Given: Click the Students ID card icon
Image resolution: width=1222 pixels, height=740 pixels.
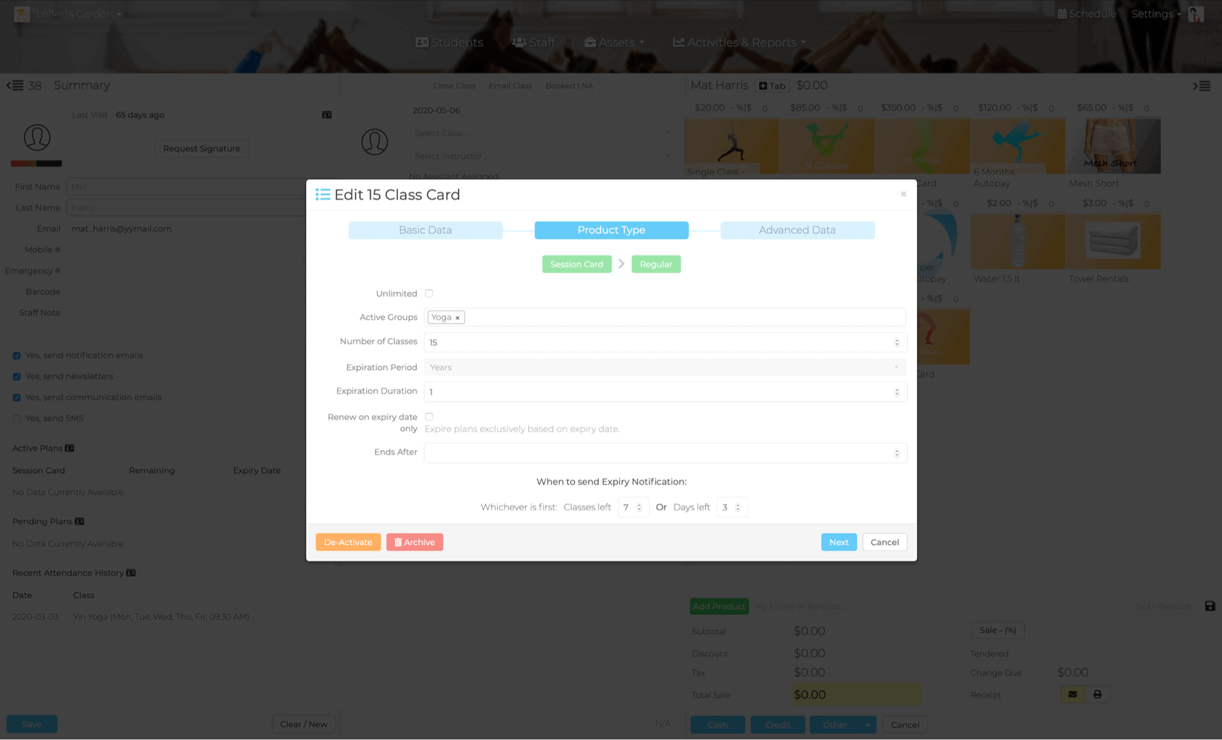Looking at the screenshot, I should coord(422,42).
